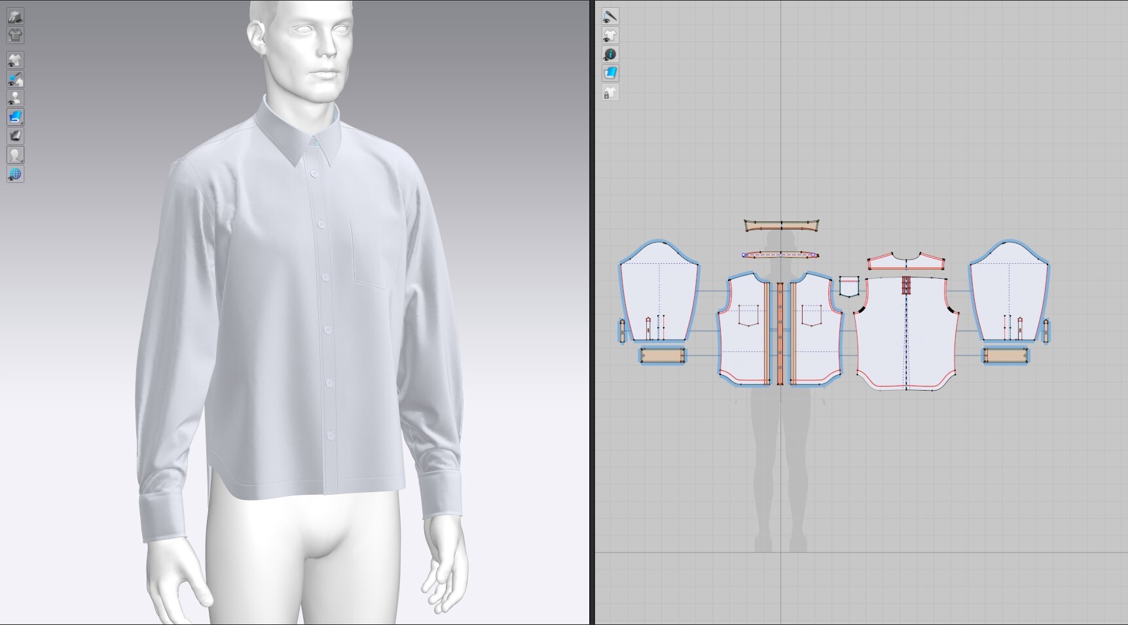
Task: Click the 3D simulation properties icon, top of the left toolbar
Action: coord(15,16)
